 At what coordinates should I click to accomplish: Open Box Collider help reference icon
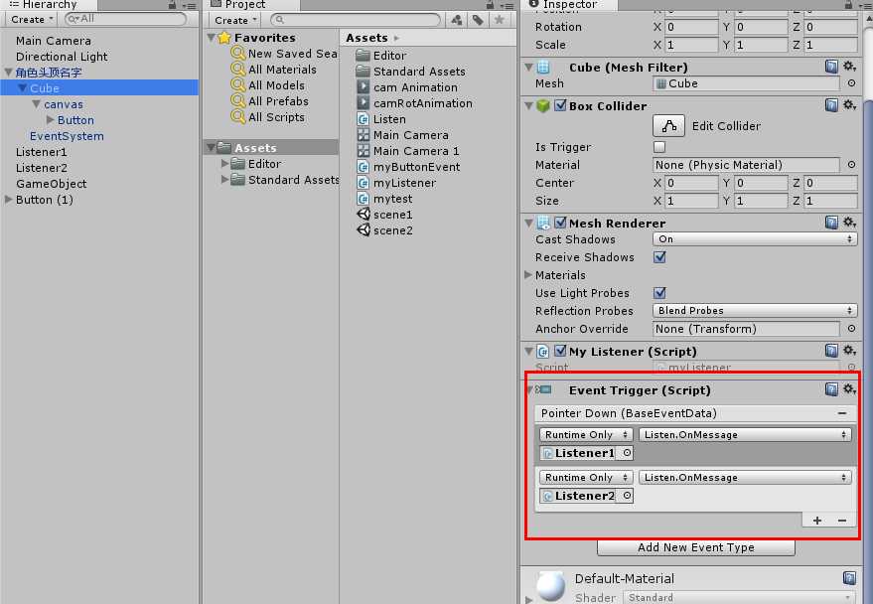click(831, 105)
